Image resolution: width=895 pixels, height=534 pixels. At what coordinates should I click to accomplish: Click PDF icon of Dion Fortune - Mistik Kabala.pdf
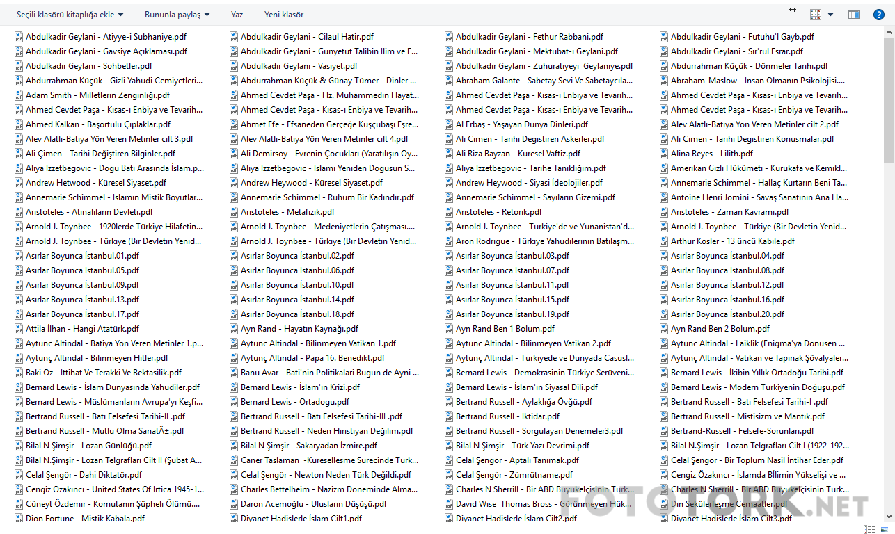point(19,519)
